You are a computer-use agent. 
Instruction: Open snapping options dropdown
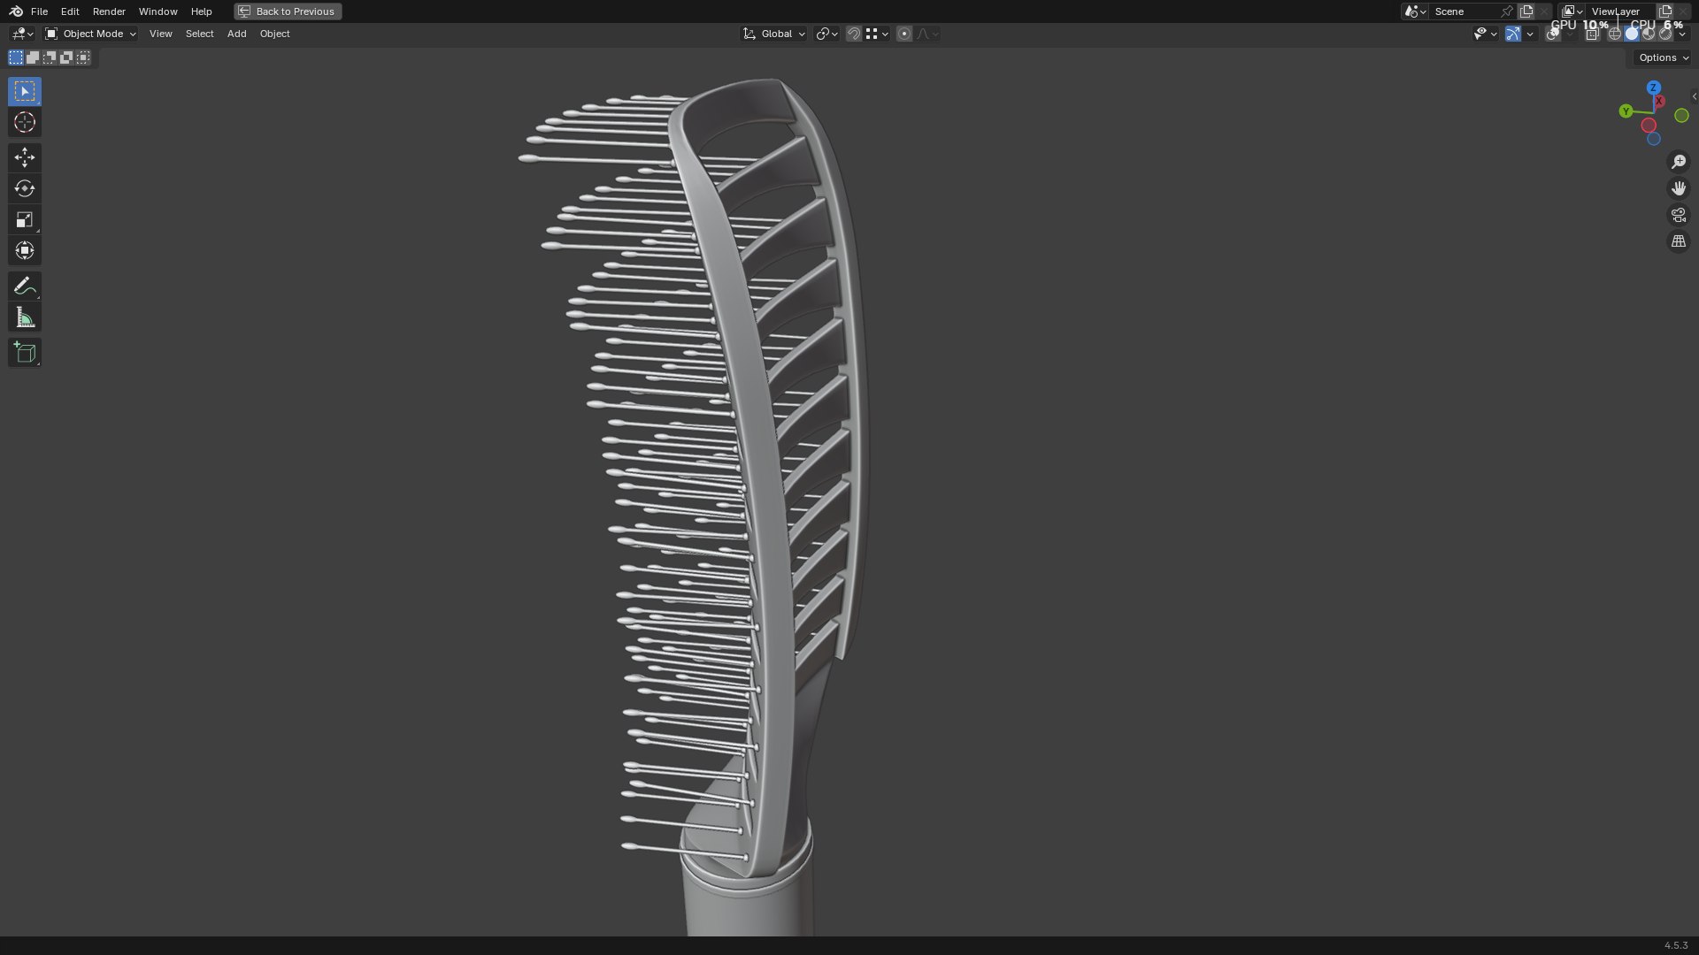(x=877, y=34)
